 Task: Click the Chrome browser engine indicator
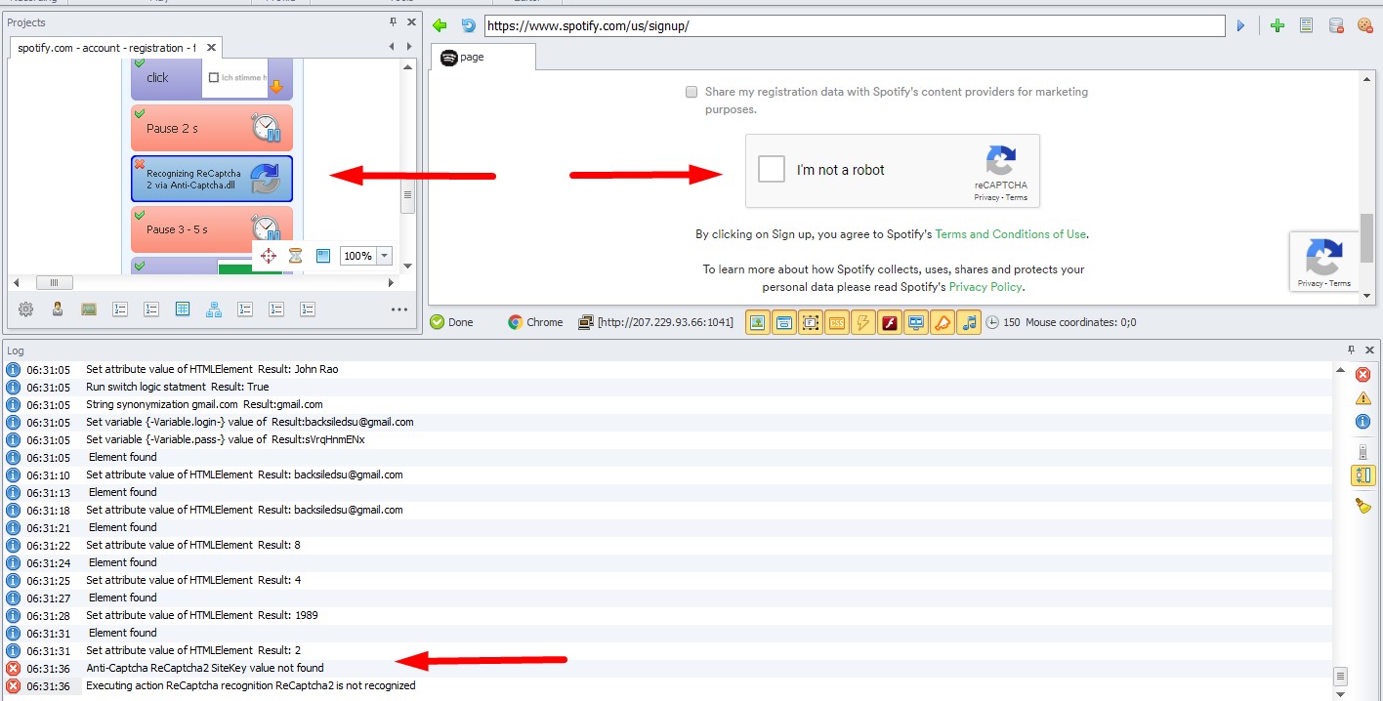click(535, 322)
